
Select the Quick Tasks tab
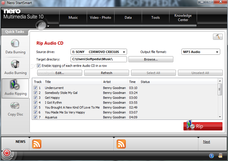tap(14, 32)
